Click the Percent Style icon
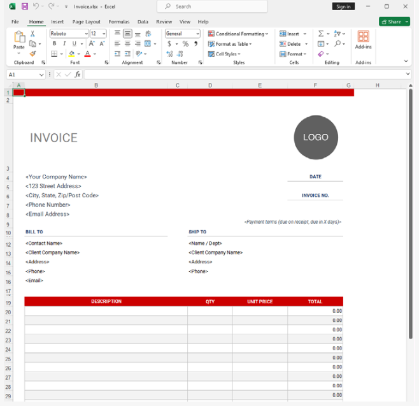419x406 pixels. [185, 44]
